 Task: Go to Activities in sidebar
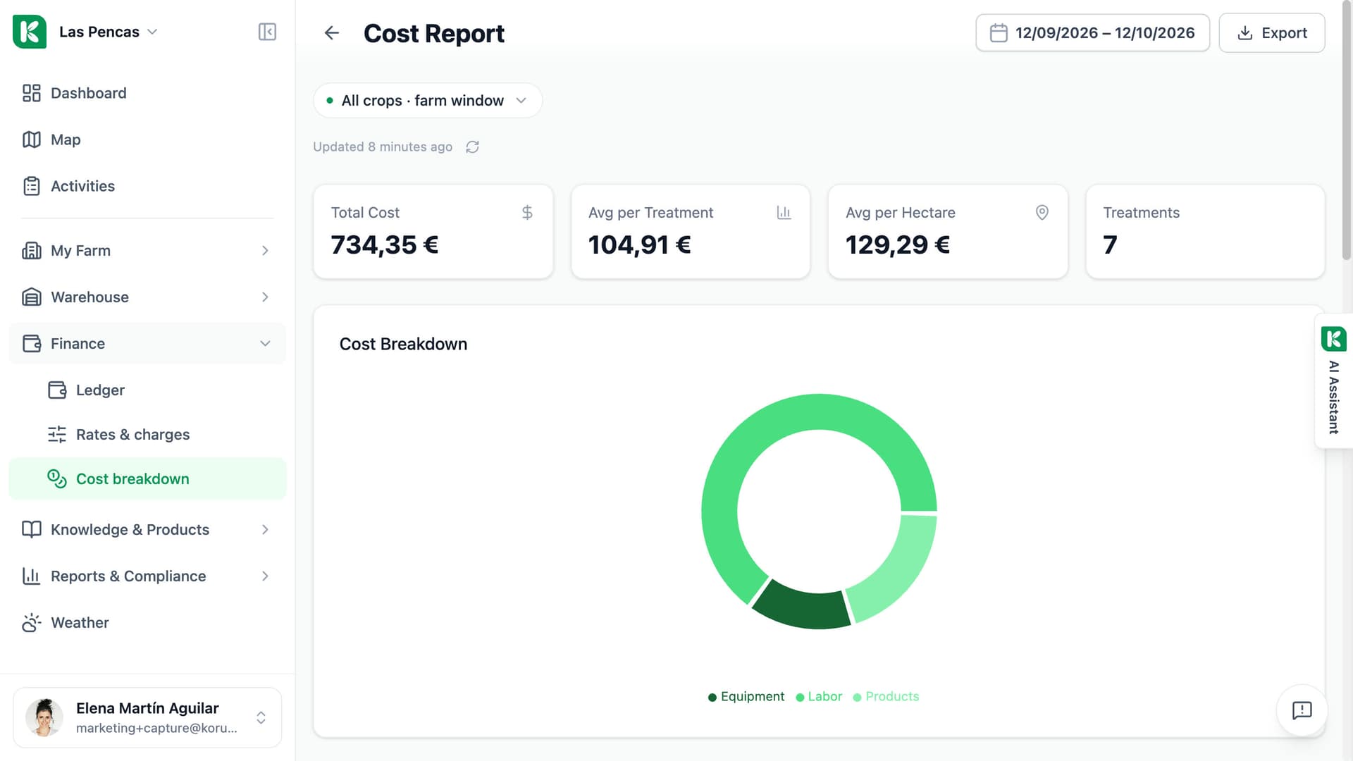coord(147,186)
